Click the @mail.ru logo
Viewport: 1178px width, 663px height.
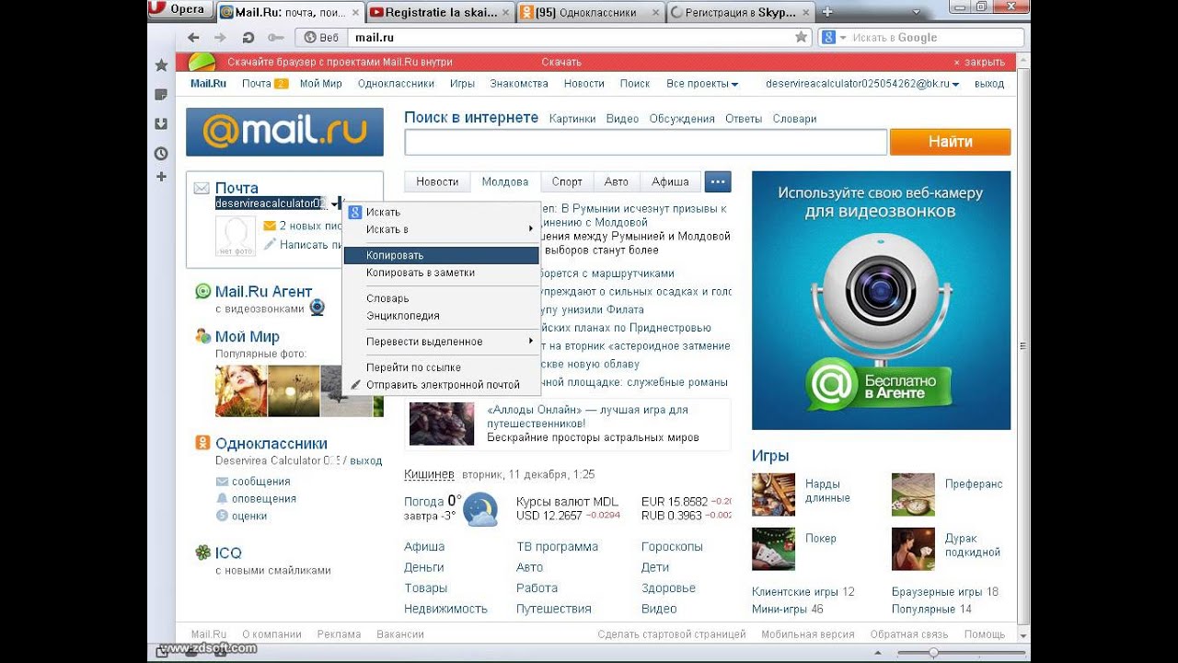coord(284,133)
